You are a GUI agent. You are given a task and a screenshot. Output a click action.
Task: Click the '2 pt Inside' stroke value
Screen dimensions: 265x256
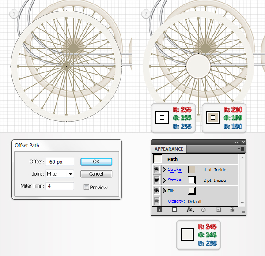click(215, 181)
